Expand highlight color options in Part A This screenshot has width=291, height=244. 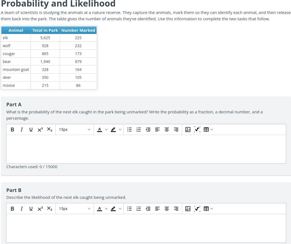(120, 130)
